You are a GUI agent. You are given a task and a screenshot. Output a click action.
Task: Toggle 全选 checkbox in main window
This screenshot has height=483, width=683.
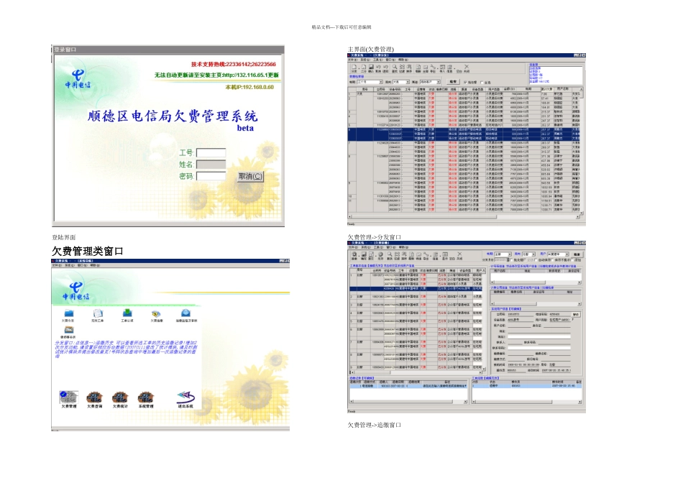482,83
